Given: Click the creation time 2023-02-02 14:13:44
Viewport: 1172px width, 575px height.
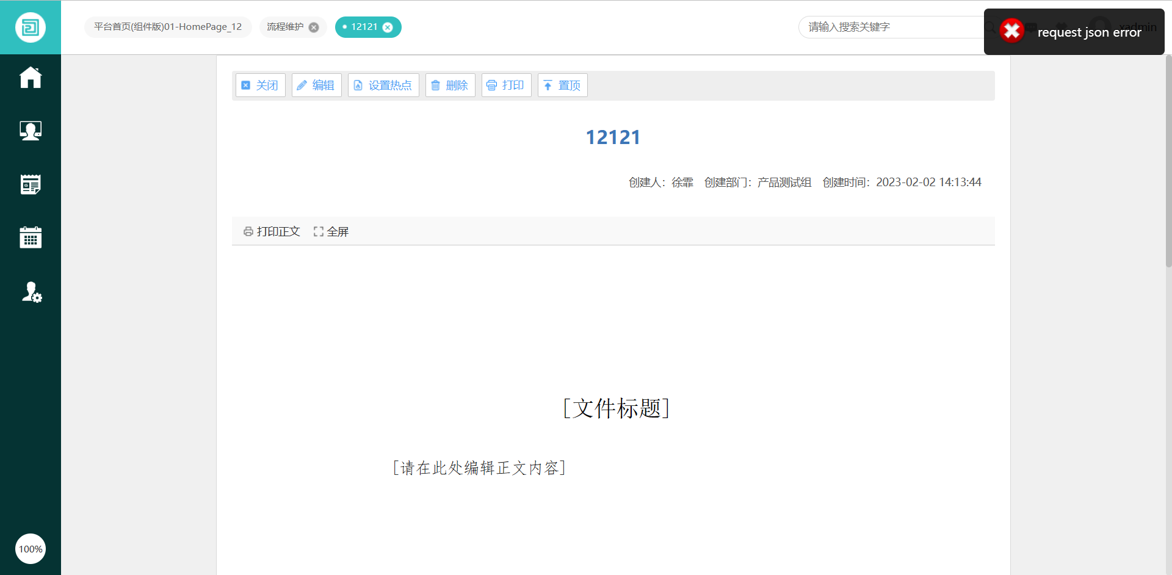Looking at the screenshot, I should pos(928,182).
